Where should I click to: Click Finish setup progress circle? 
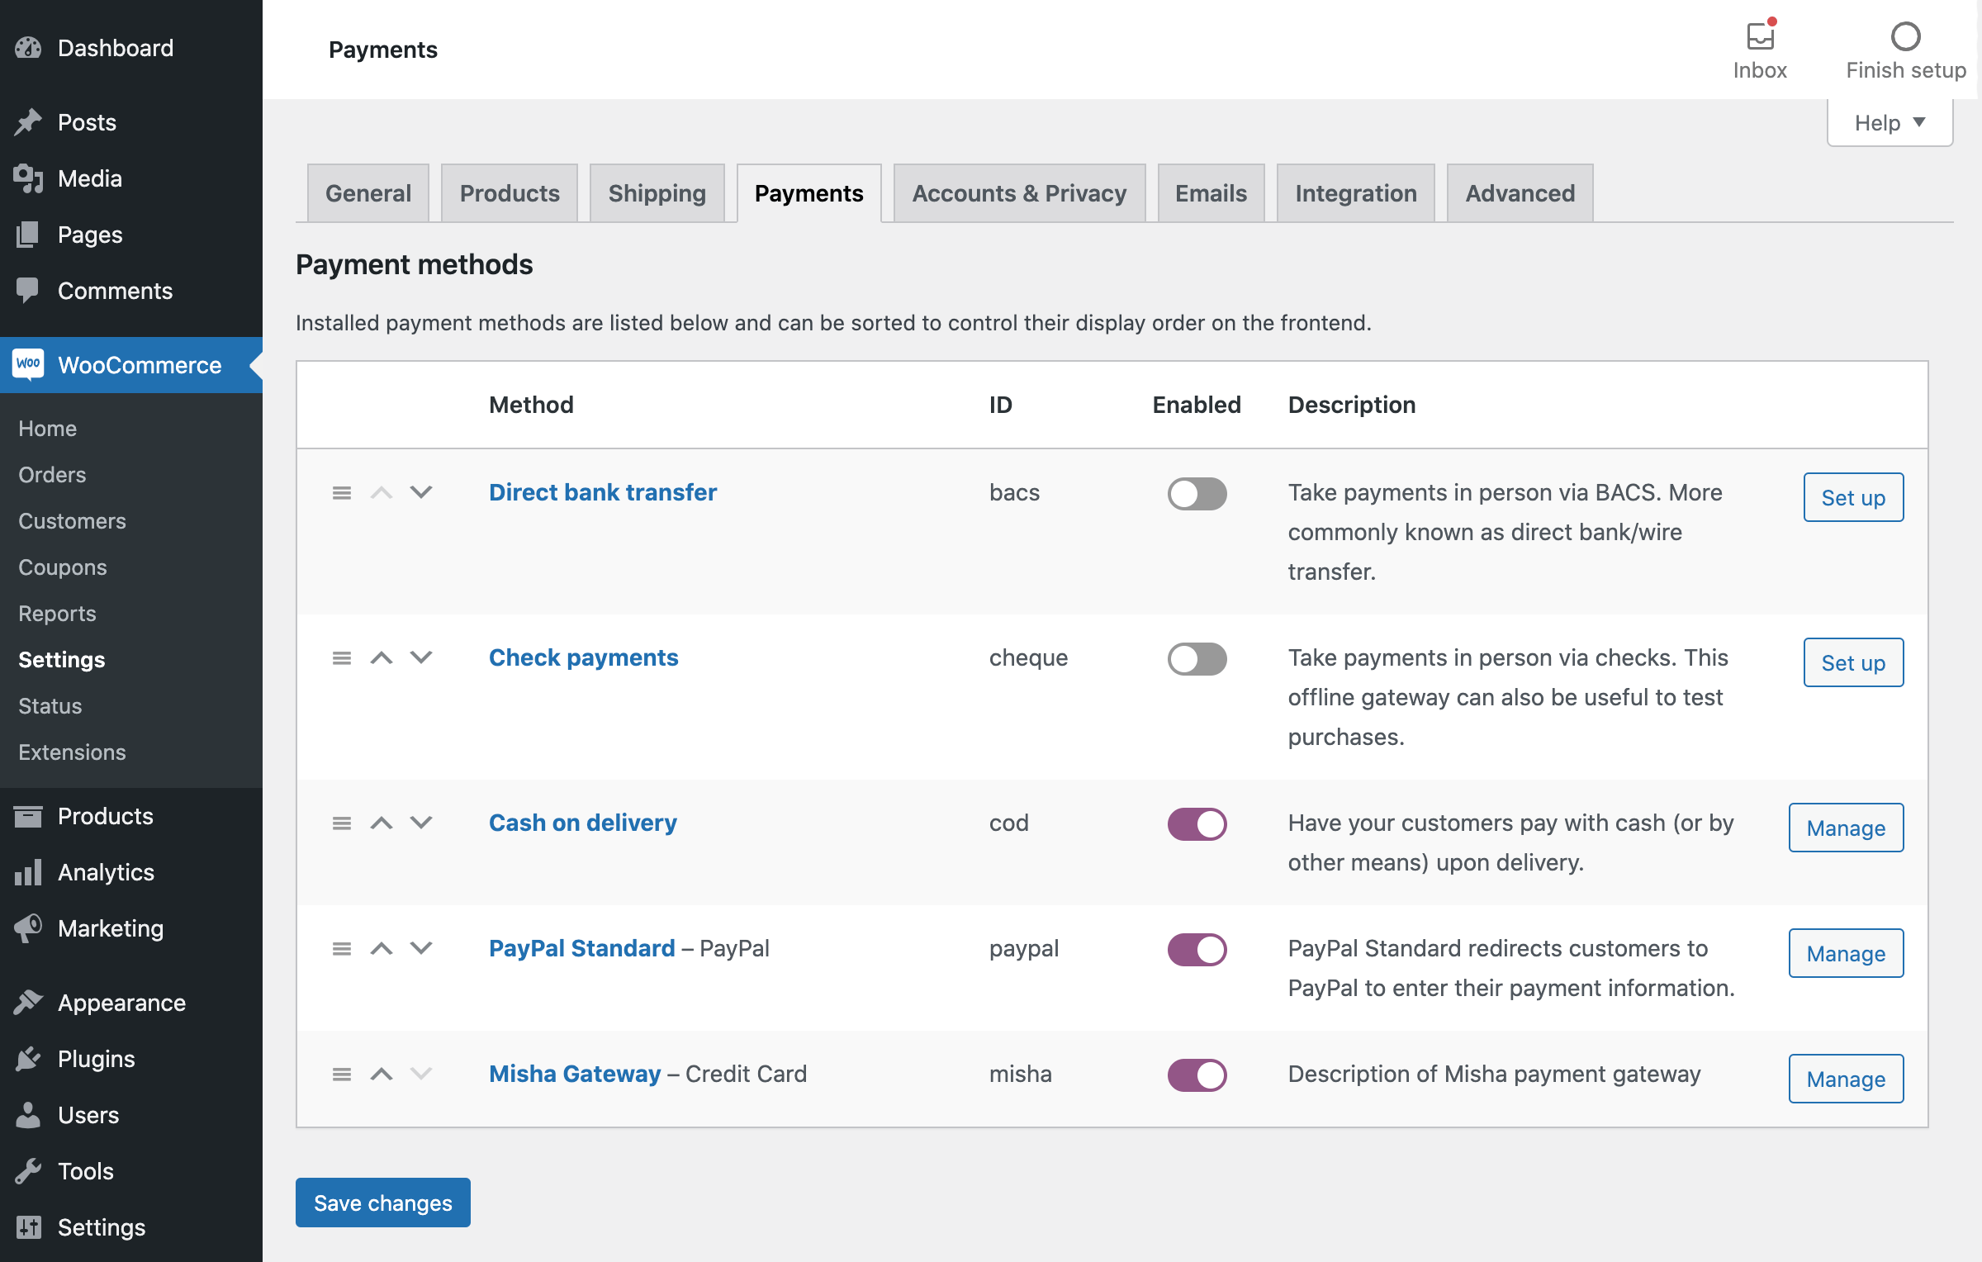click(1906, 36)
